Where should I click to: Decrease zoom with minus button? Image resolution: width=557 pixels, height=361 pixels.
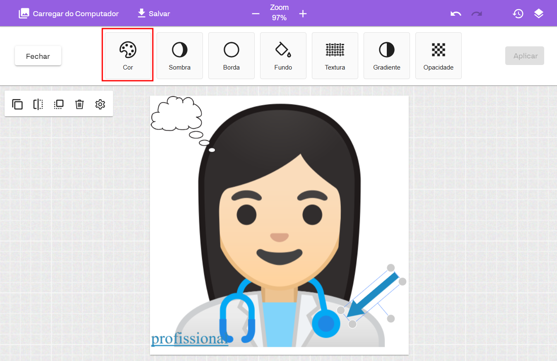pyautogui.click(x=256, y=14)
